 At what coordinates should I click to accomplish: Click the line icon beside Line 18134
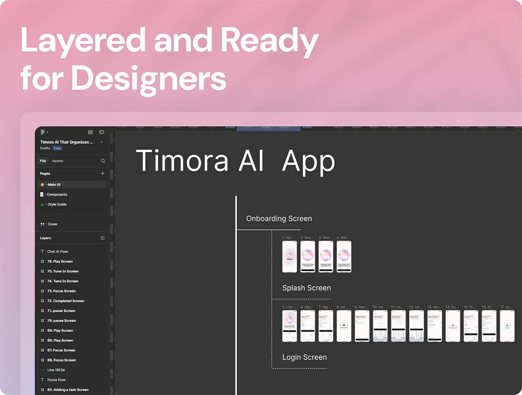point(43,370)
